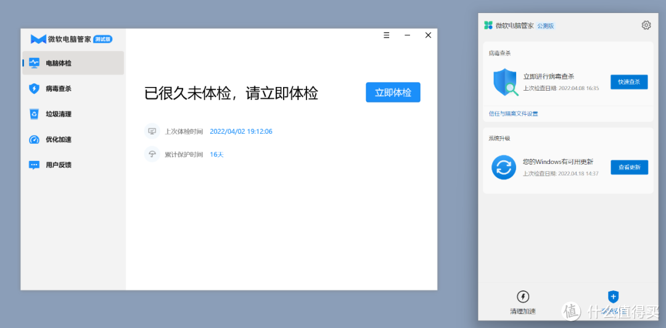Screen dimensions: 666x328
Task: Click the 立即进行病毒查杀 heading
Action: click(548, 76)
